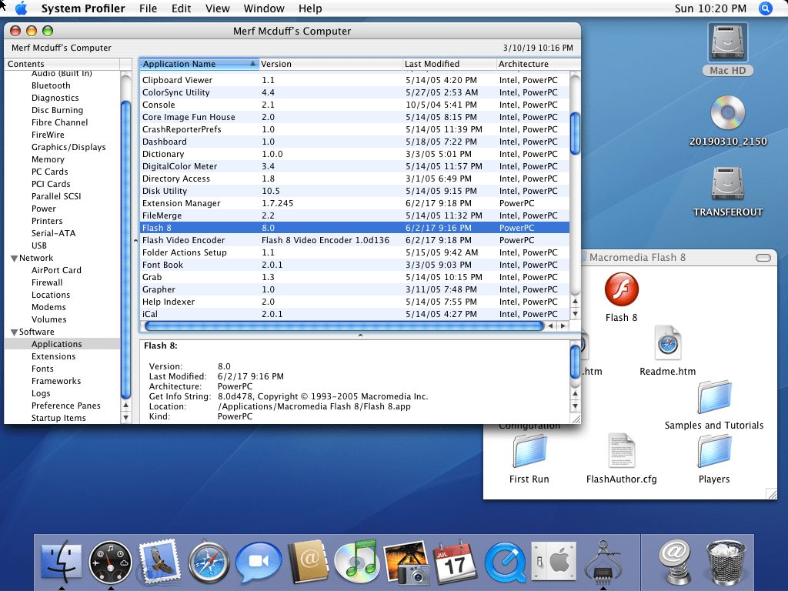The width and height of the screenshot is (788, 591).
Task: Open the Finder icon in the Dock
Action: coord(62,561)
